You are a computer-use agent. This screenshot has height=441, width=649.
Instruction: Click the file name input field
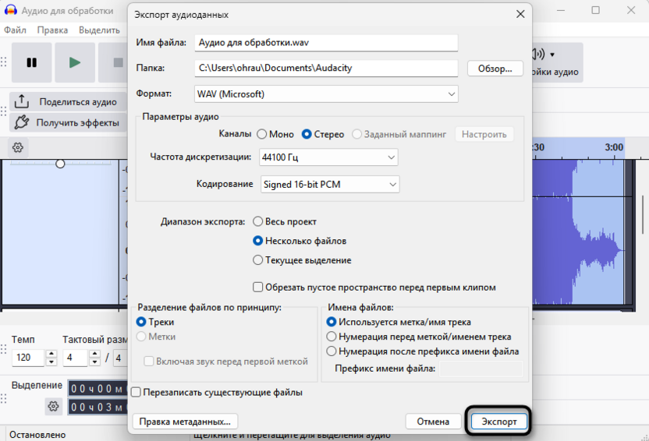(326, 43)
